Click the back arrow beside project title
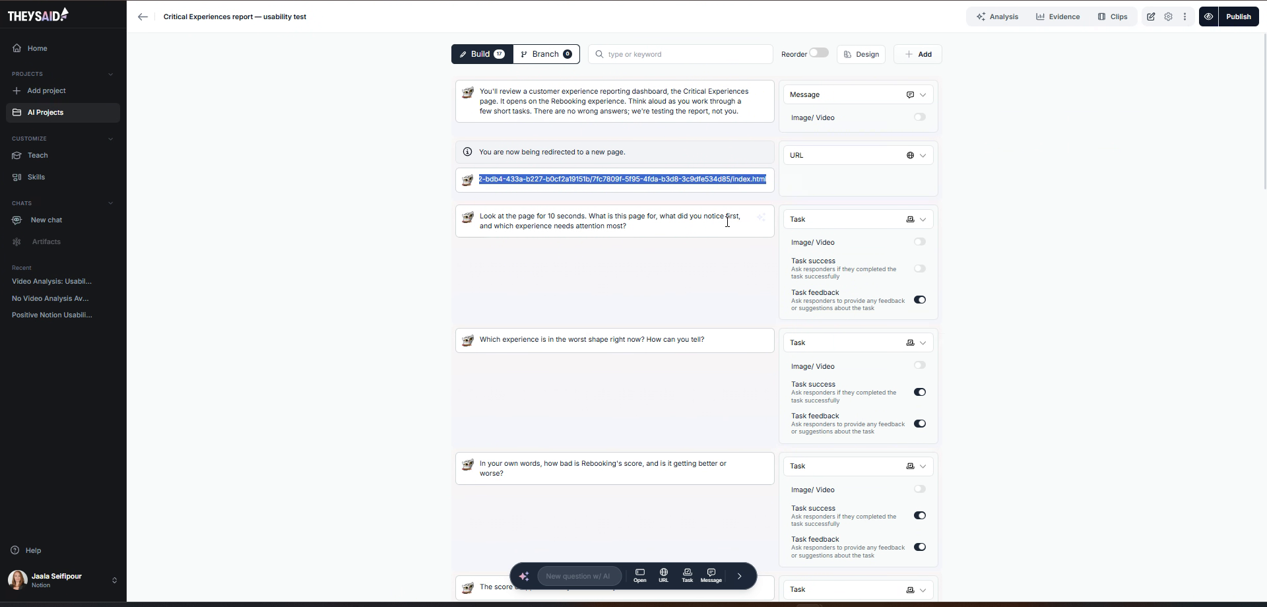 [x=143, y=17]
